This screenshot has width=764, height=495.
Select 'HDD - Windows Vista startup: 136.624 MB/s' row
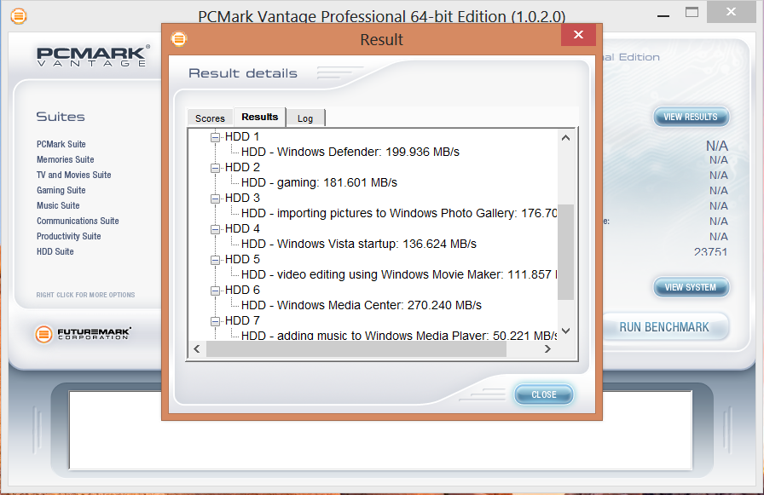(x=359, y=244)
